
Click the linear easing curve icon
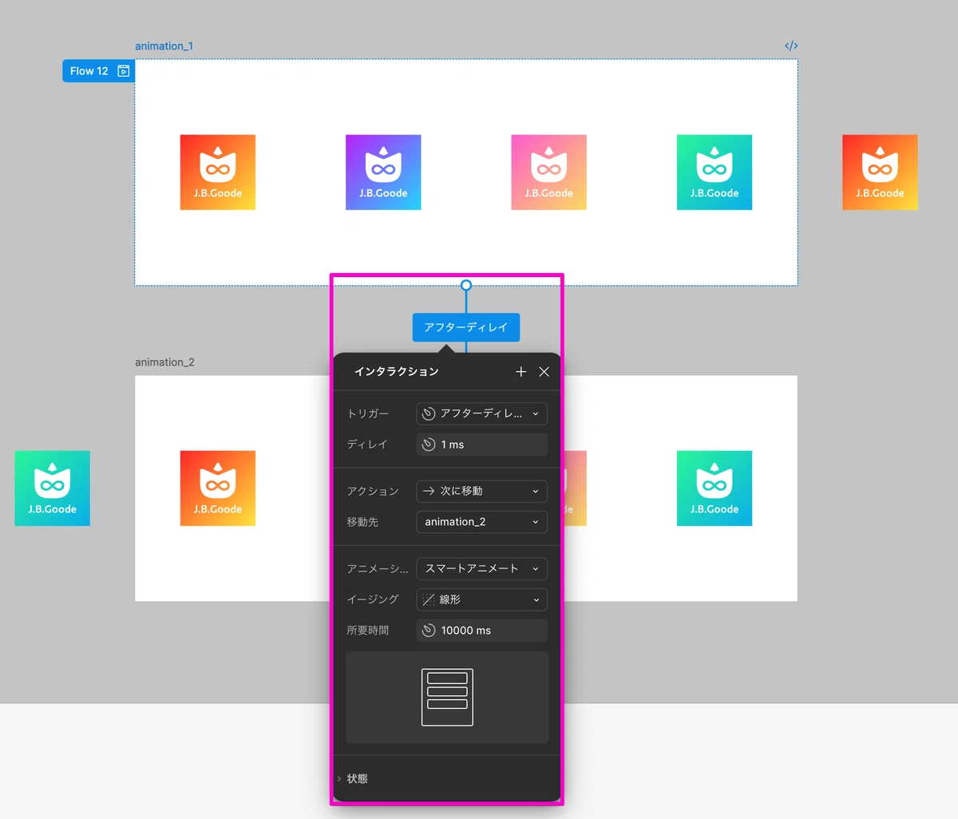[x=429, y=599]
